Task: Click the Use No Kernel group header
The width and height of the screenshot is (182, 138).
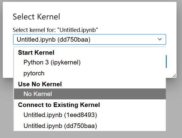Action: coord(40,84)
